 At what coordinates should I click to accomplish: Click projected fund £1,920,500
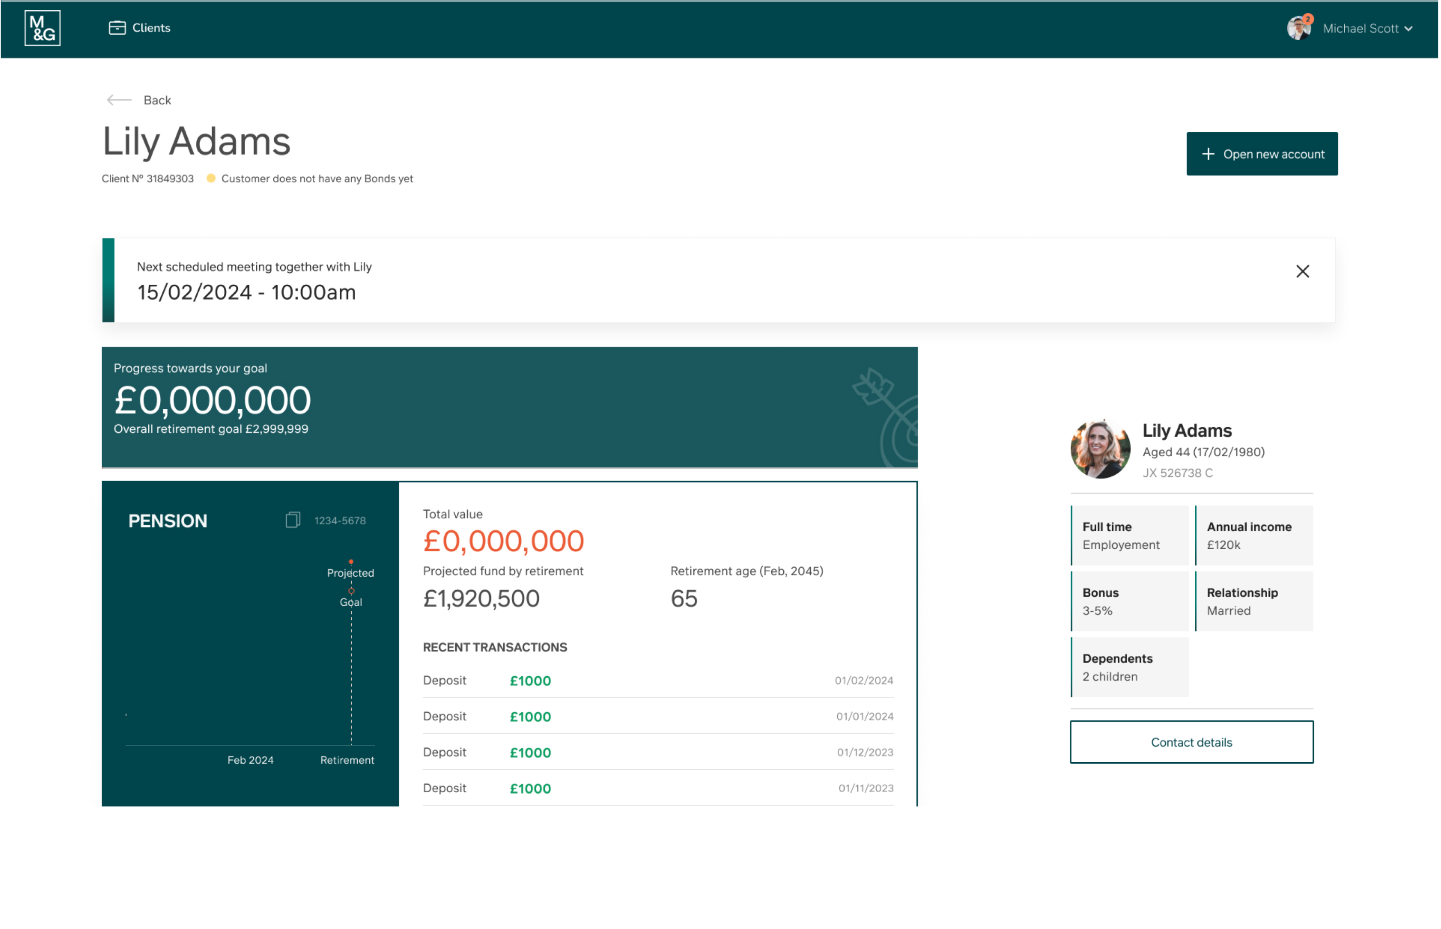[x=482, y=599]
